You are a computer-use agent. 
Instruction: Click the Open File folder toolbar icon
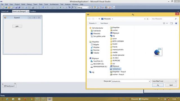9,8
